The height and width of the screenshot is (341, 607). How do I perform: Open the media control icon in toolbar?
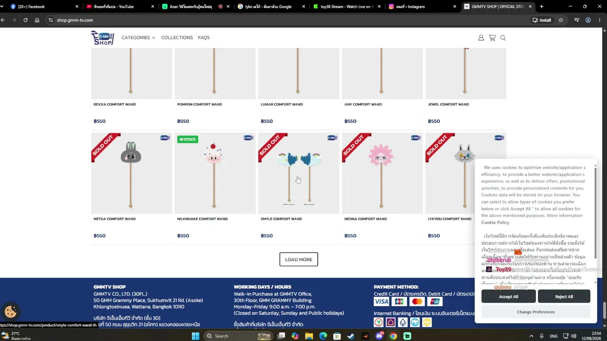[577, 20]
